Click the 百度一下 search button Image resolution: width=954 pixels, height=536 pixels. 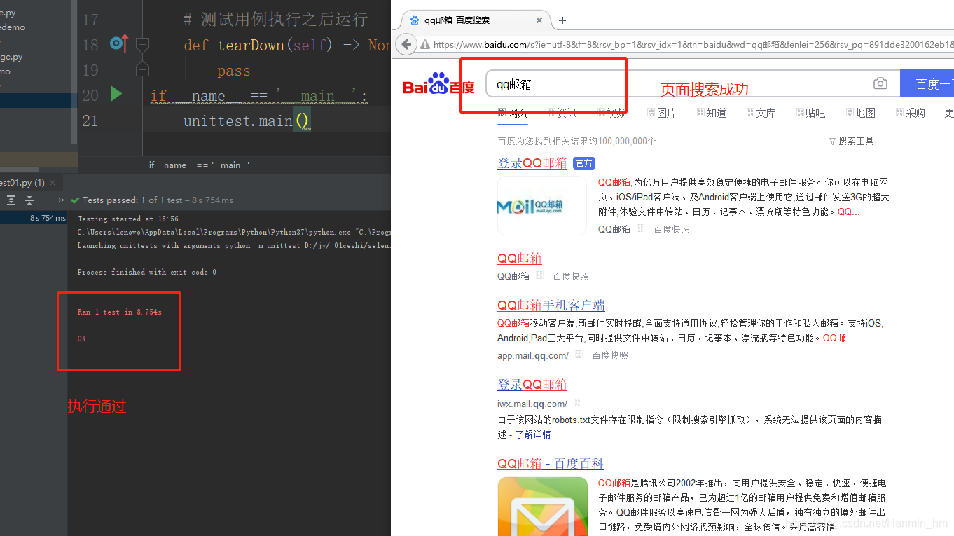927,84
